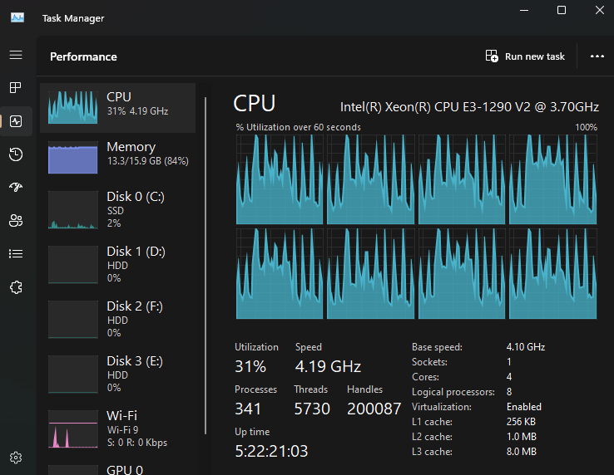The image size is (614, 475).
Task: Click Wi-Fi send/receive rate text
Action: coord(137,443)
